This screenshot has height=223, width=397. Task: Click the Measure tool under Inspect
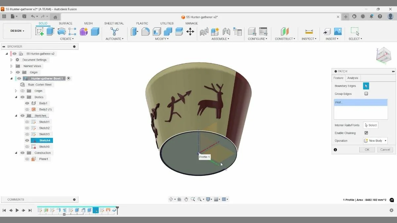309,32
